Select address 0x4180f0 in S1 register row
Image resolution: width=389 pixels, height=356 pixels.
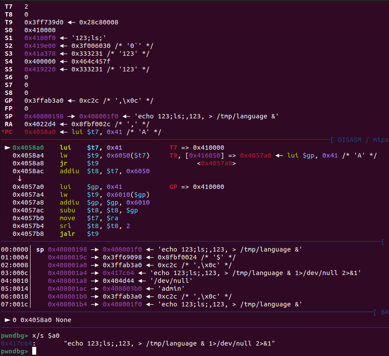click(x=40, y=38)
